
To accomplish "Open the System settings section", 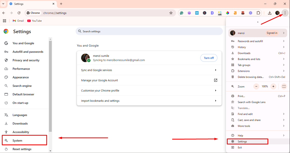I will tap(17, 141).
